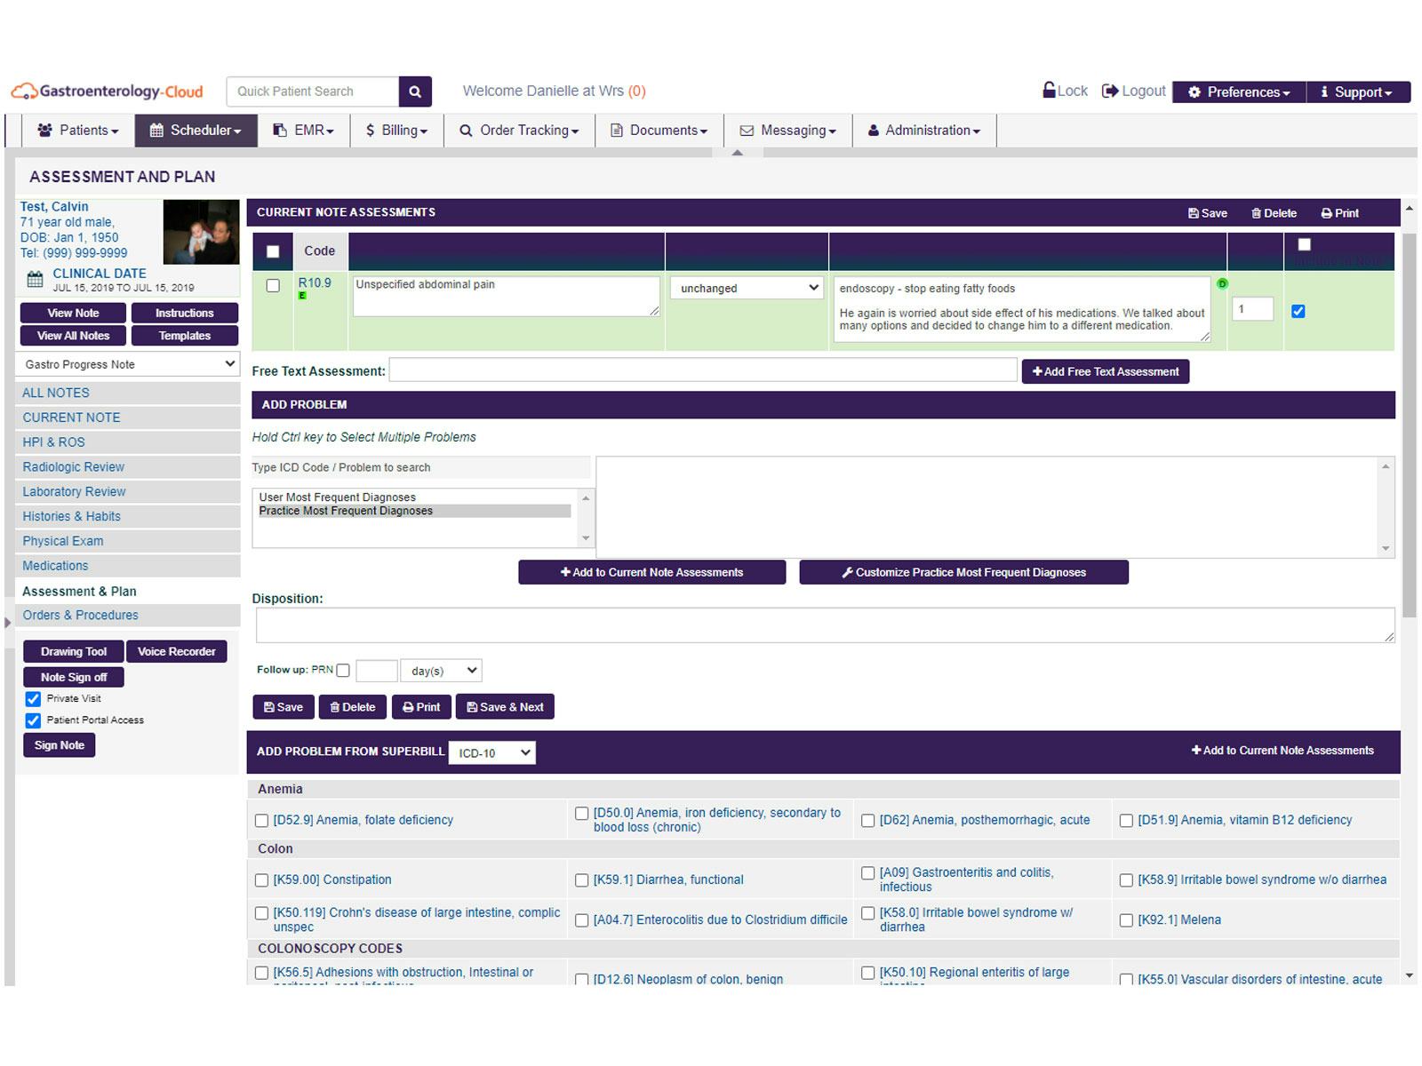Open the Quick Patient Search magnifier
This screenshot has height=1066, width=1422.
click(x=414, y=91)
